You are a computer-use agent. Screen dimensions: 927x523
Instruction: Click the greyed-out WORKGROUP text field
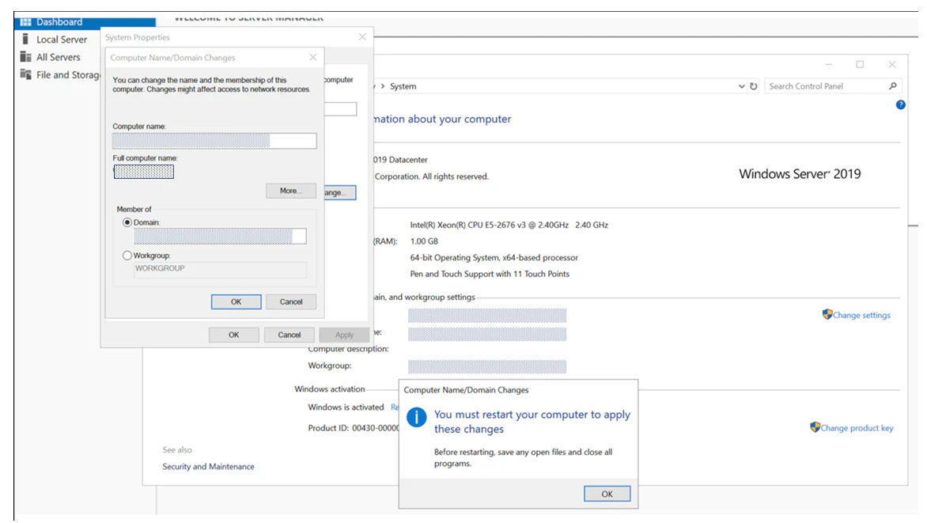(220, 268)
